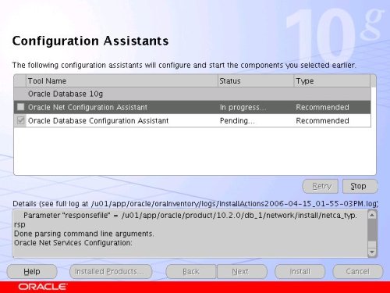Select the Type column header
Viewport: 390px width, 293px height.
(332, 81)
